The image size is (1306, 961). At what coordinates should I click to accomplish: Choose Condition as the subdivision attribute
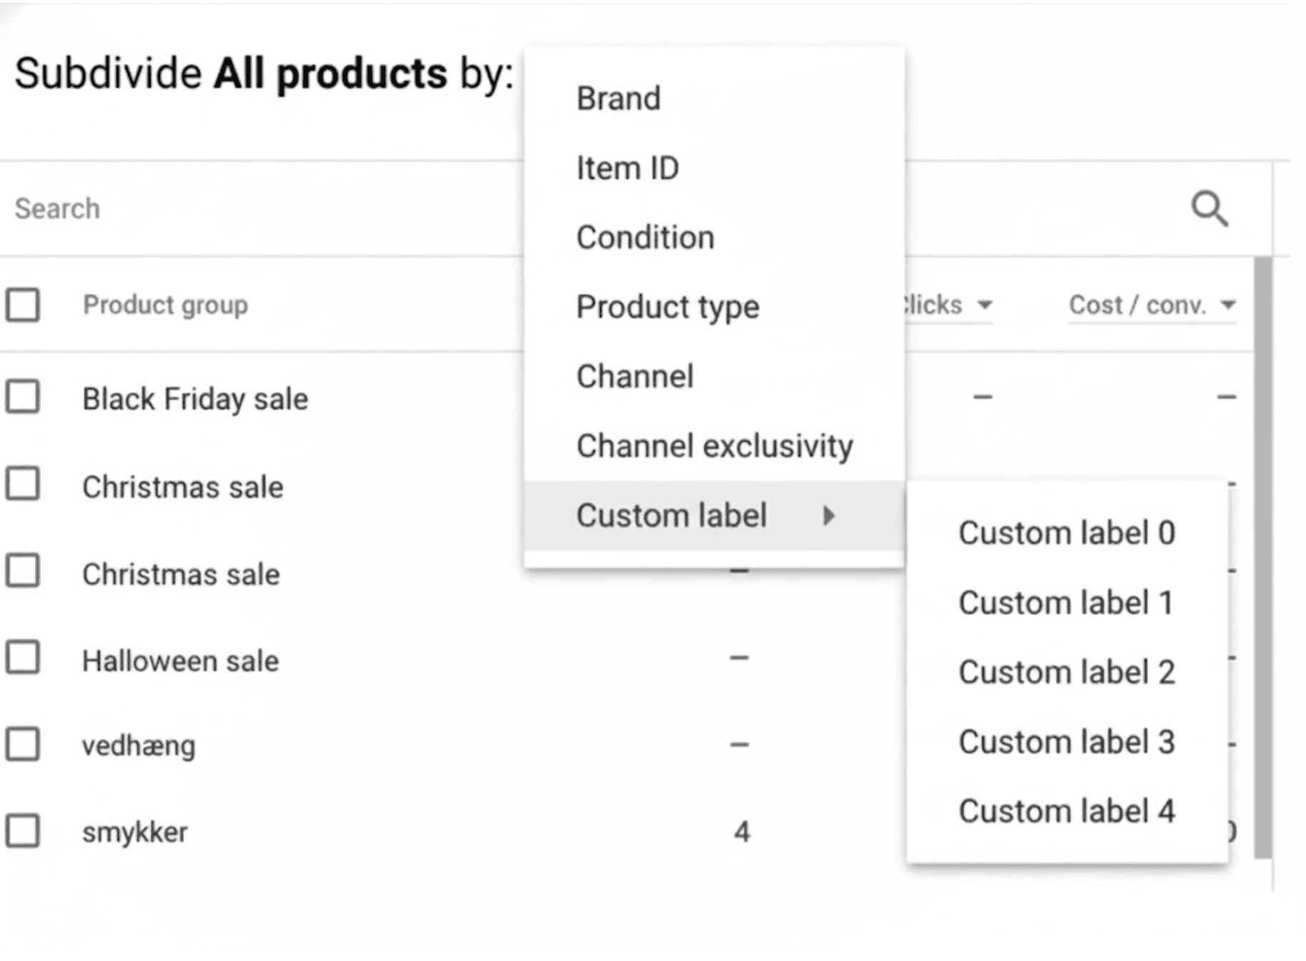point(644,237)
